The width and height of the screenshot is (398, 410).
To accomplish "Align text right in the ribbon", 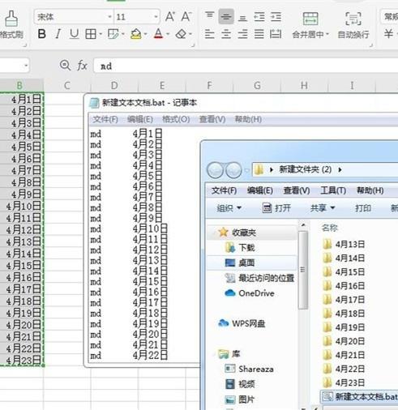I will (x=242, y=34).
